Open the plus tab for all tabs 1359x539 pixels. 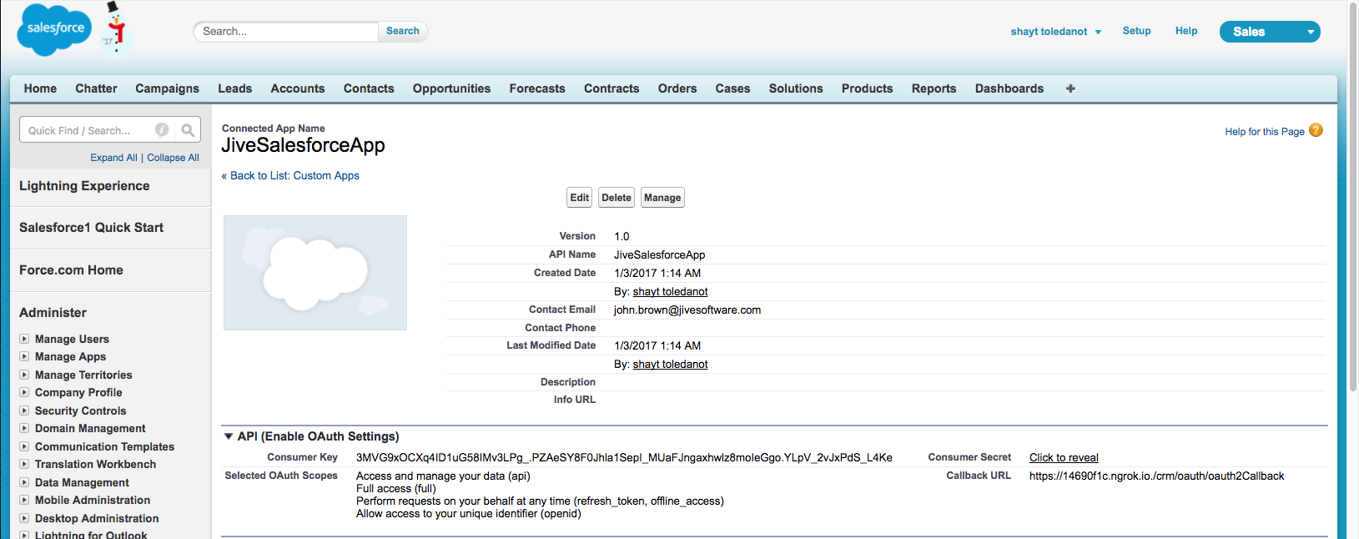(1070, 88)
